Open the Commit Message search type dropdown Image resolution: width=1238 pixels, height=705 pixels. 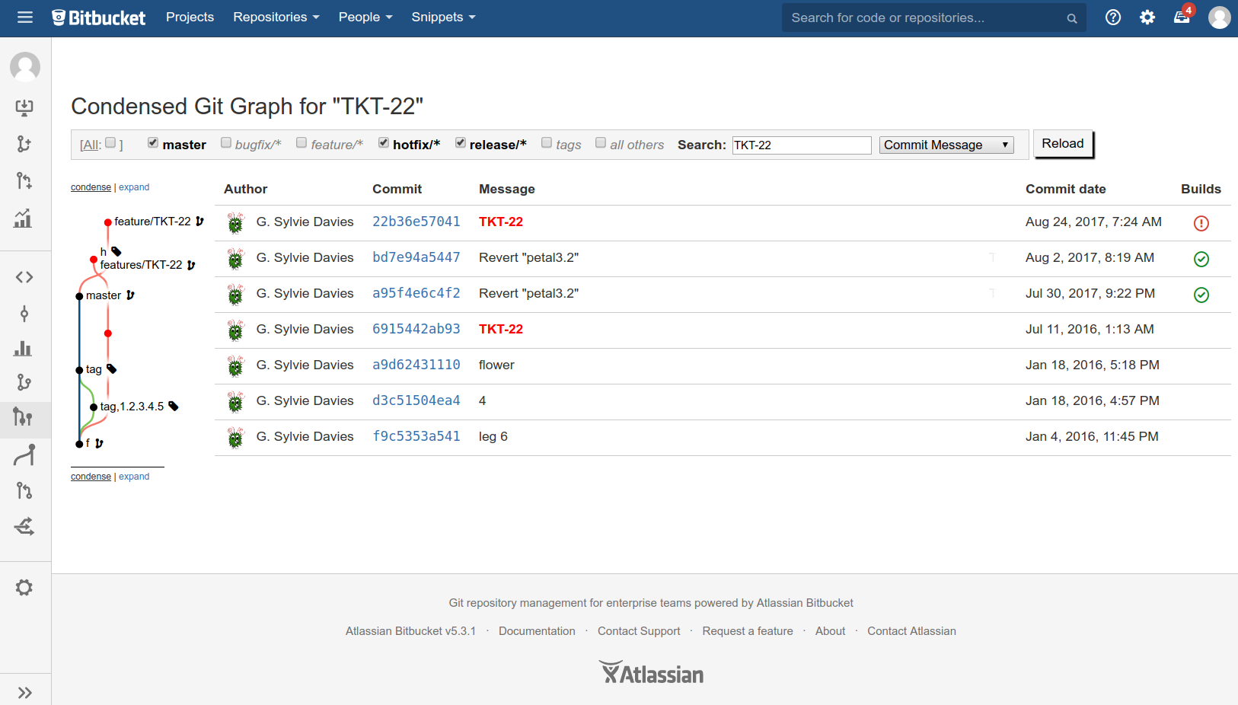pos(946,145)
